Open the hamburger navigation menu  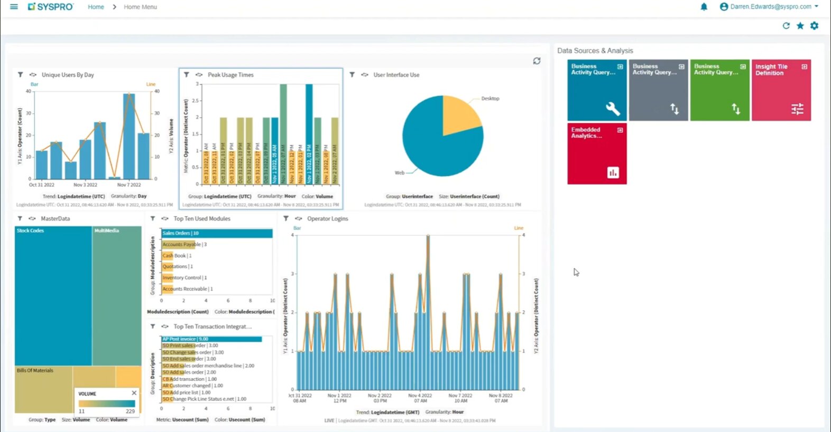pos(14,7)
